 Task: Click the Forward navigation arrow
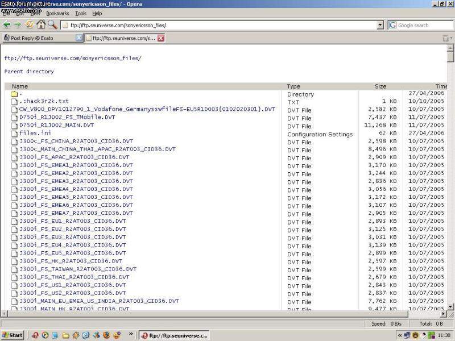pyautogui.click(x=18, y=24)
